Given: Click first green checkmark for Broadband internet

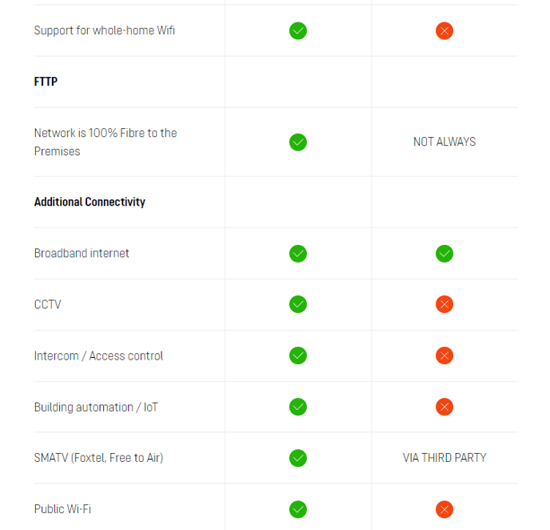Looking at the screenshot, I should pyautogui.click(x=298, y=254).
